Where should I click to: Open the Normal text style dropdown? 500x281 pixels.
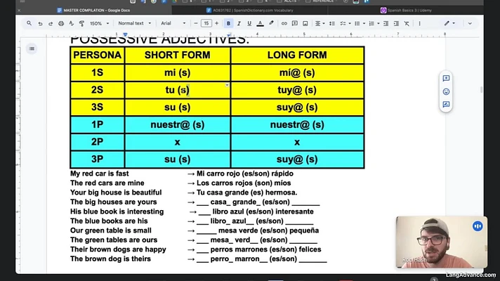point(135,23)
